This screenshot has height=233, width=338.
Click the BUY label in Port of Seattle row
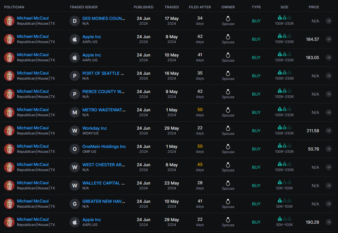(x=256, y=76)
